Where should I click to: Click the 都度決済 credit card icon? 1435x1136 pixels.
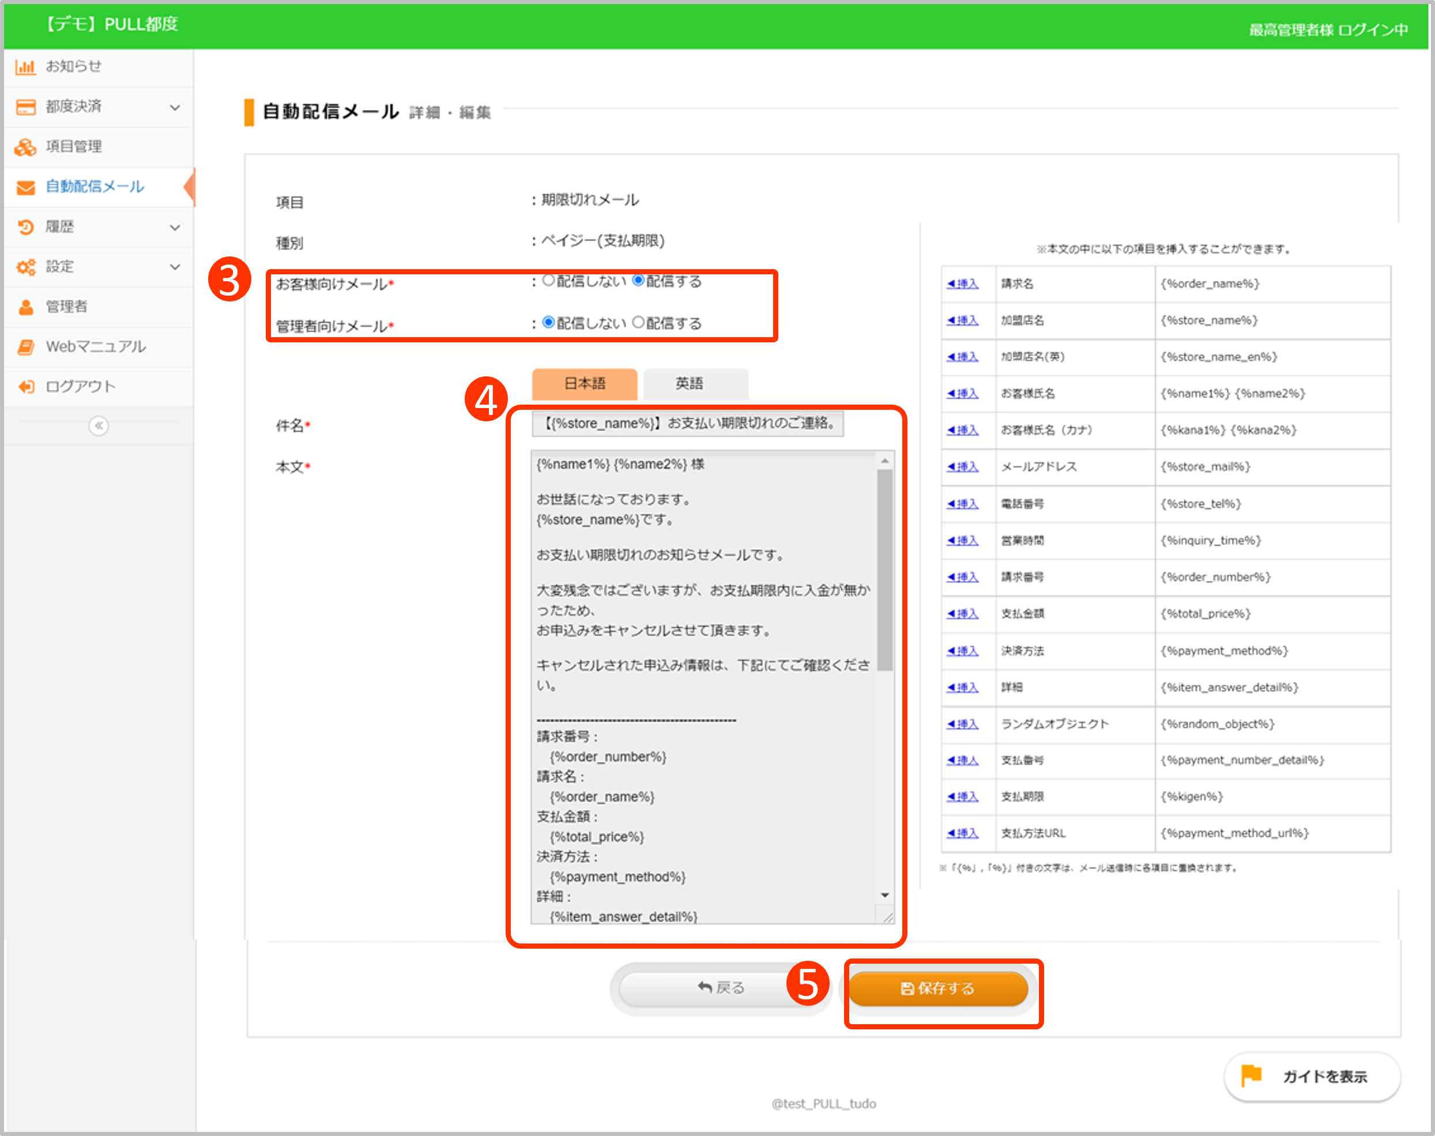pyautogui.click(x=25, y=107)
